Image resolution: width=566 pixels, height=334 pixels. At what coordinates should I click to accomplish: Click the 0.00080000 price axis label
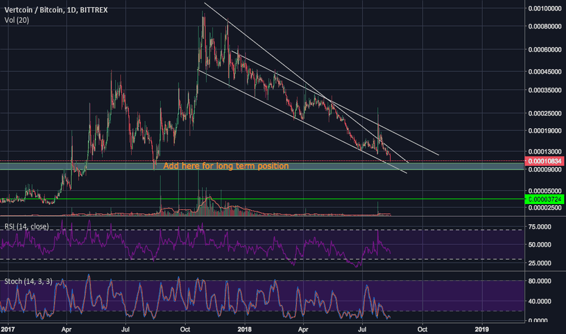pos(545,26)
